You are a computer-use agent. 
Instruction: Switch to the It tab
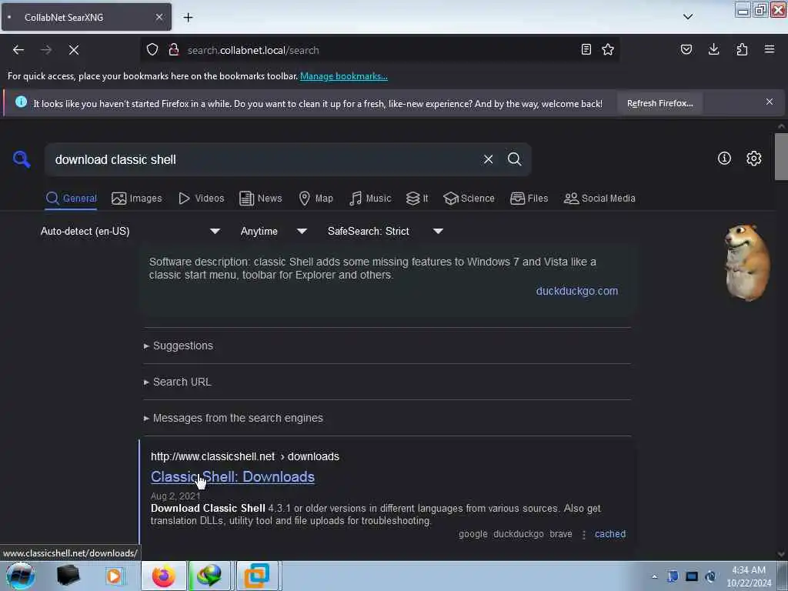[x=417, y=198]
